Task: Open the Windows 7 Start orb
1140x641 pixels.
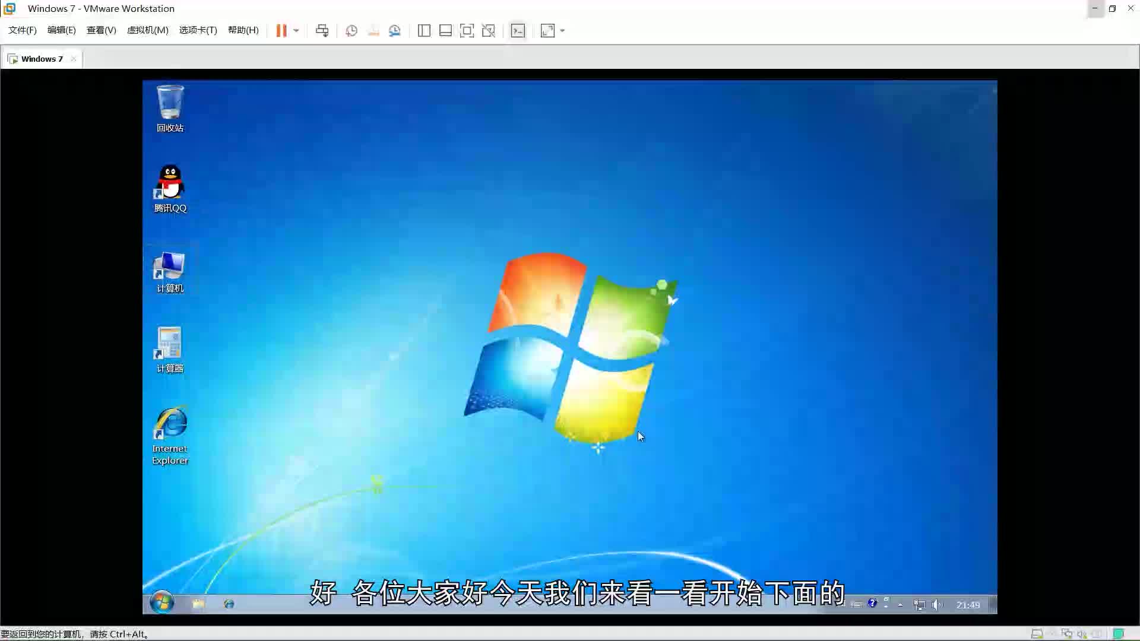Action: click(x=161, y=602)
